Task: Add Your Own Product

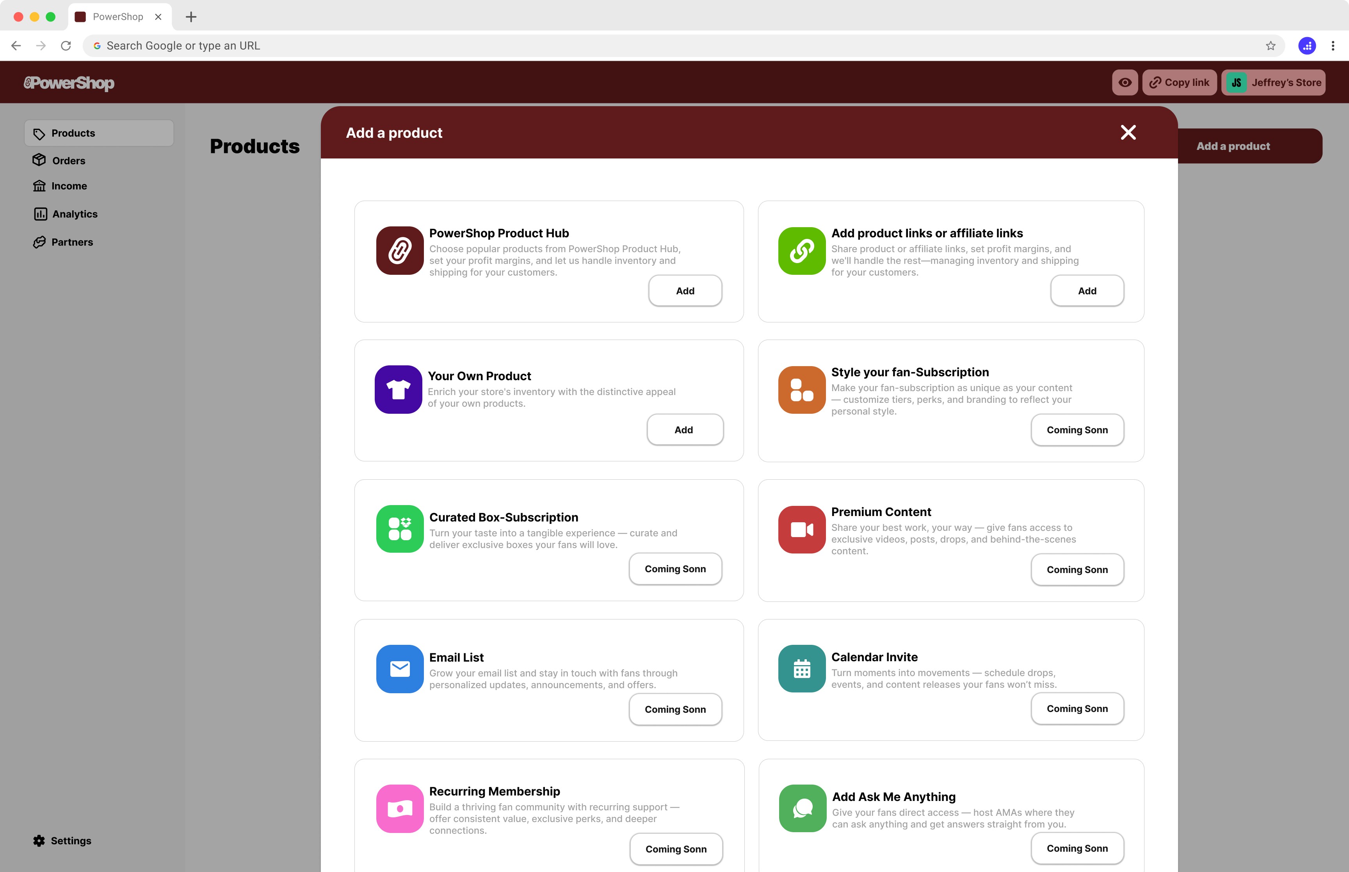Action: click(684, 430)
